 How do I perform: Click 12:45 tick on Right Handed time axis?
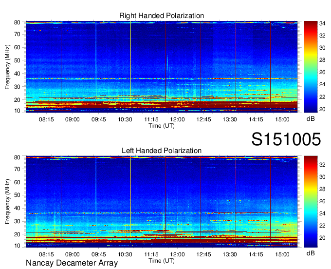tap(203, 119)
